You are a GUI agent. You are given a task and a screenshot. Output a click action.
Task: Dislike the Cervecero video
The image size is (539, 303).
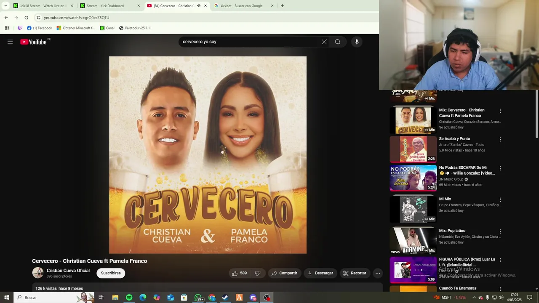[258, 273]
